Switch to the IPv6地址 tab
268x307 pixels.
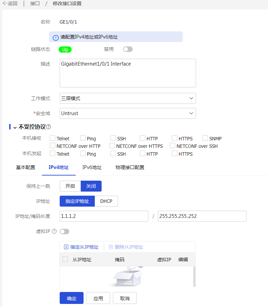click(x=92, y=167)
